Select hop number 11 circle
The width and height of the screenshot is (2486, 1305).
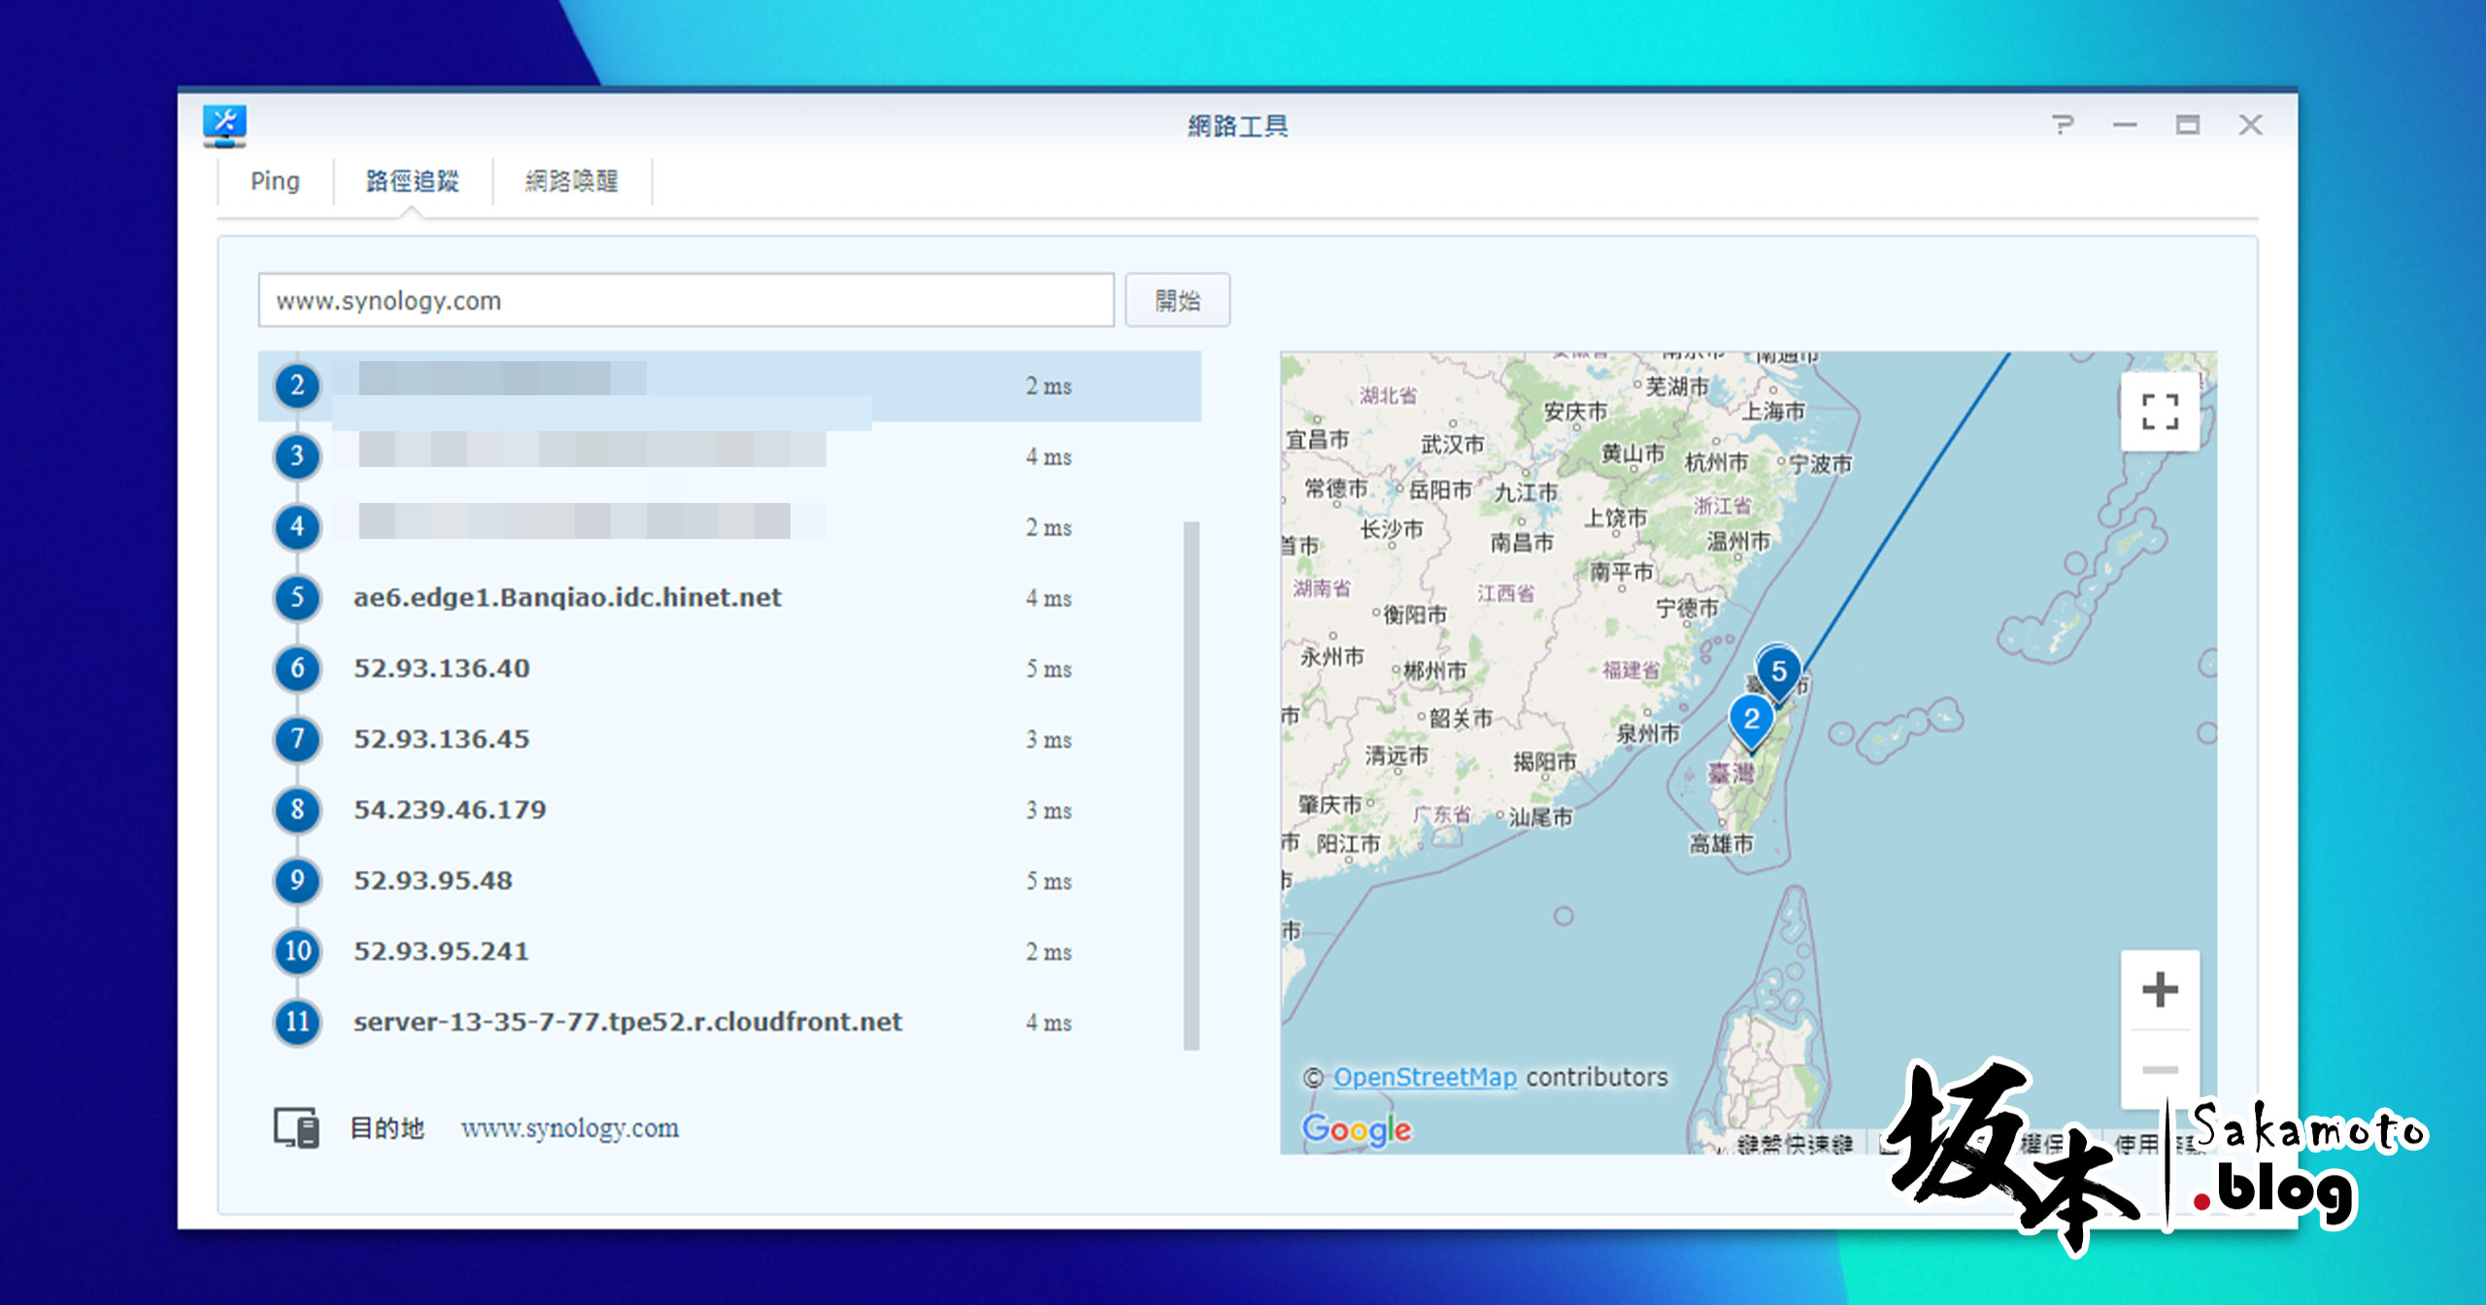[297, 1021]
